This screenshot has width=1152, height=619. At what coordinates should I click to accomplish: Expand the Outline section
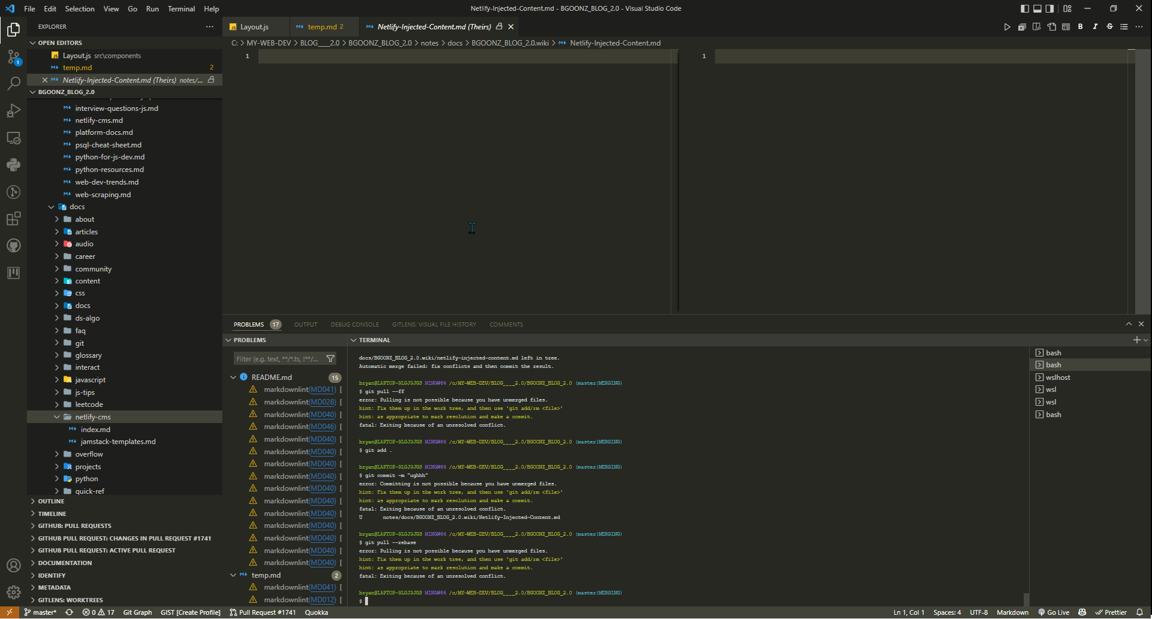click(x=51, y=502)
